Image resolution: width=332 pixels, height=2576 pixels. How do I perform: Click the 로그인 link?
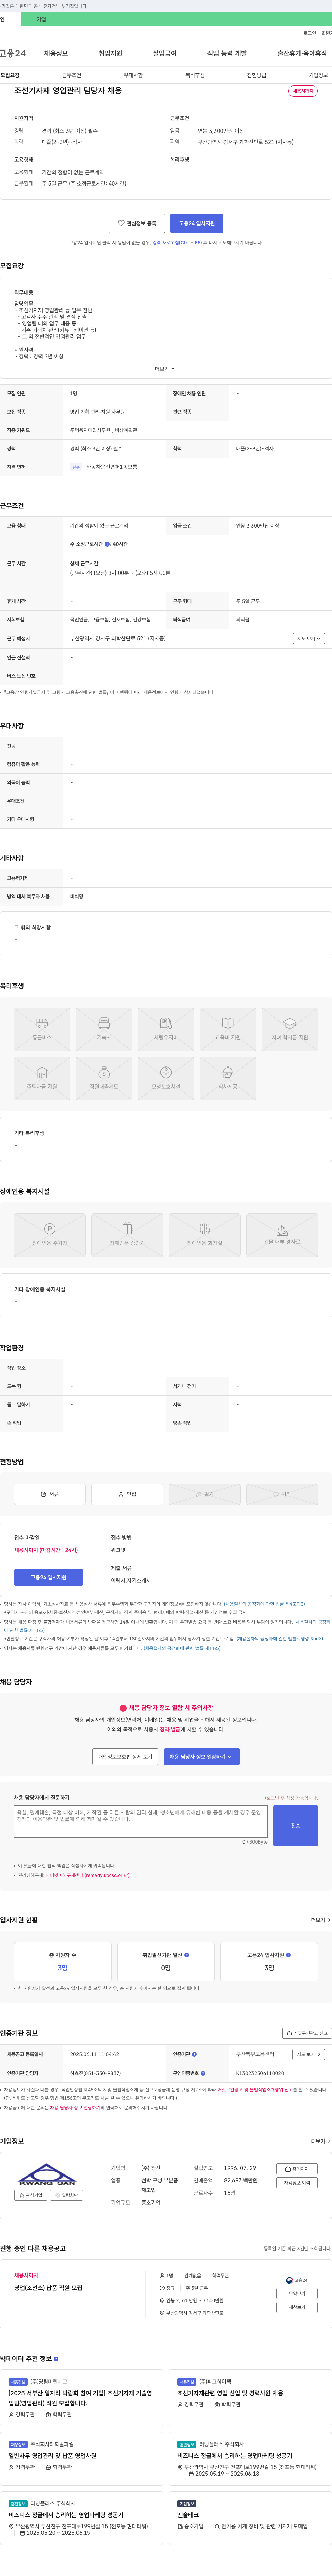(x=310, y=33)
